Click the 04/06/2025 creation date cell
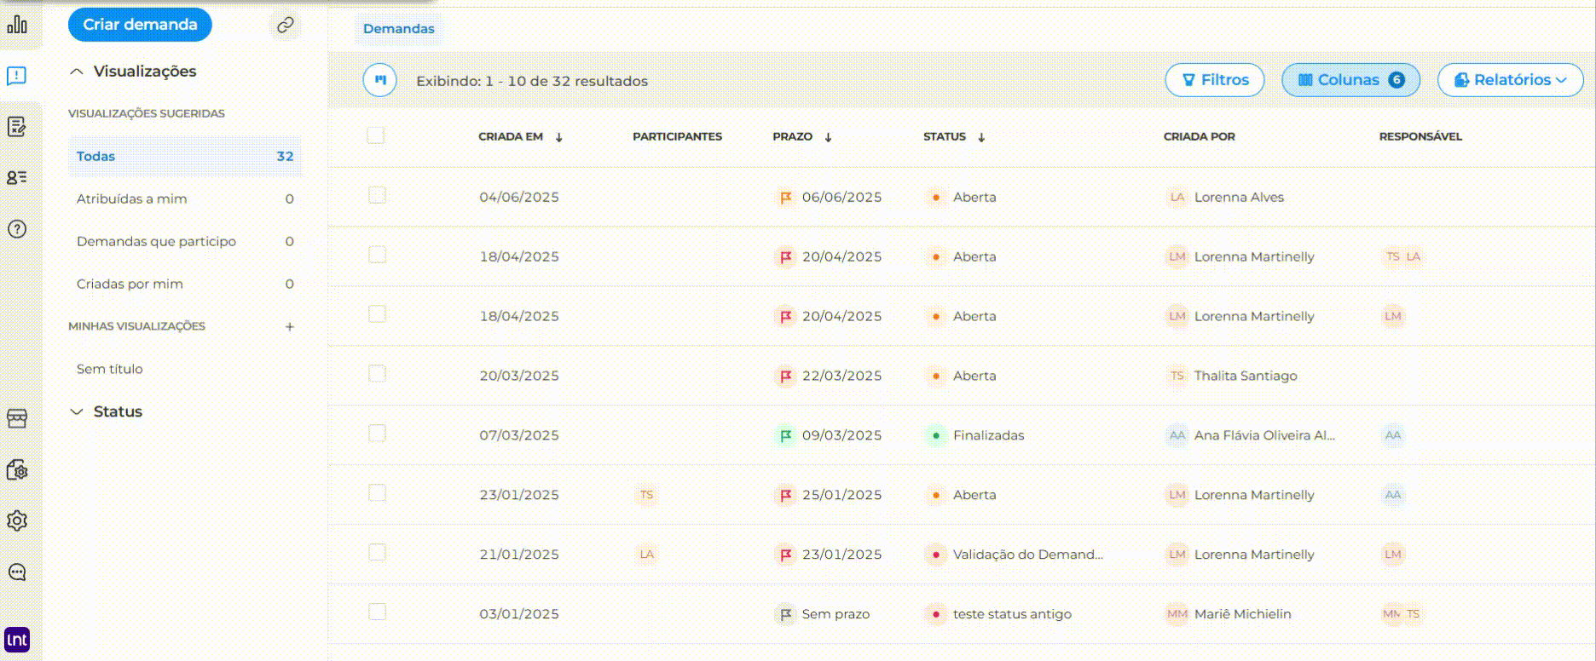The width and height of the screenshot is (1596, 661). 519,197
